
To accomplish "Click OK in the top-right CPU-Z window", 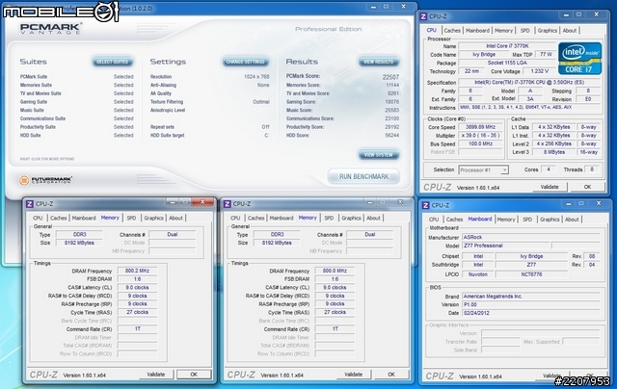I will (x=587, y=187).
